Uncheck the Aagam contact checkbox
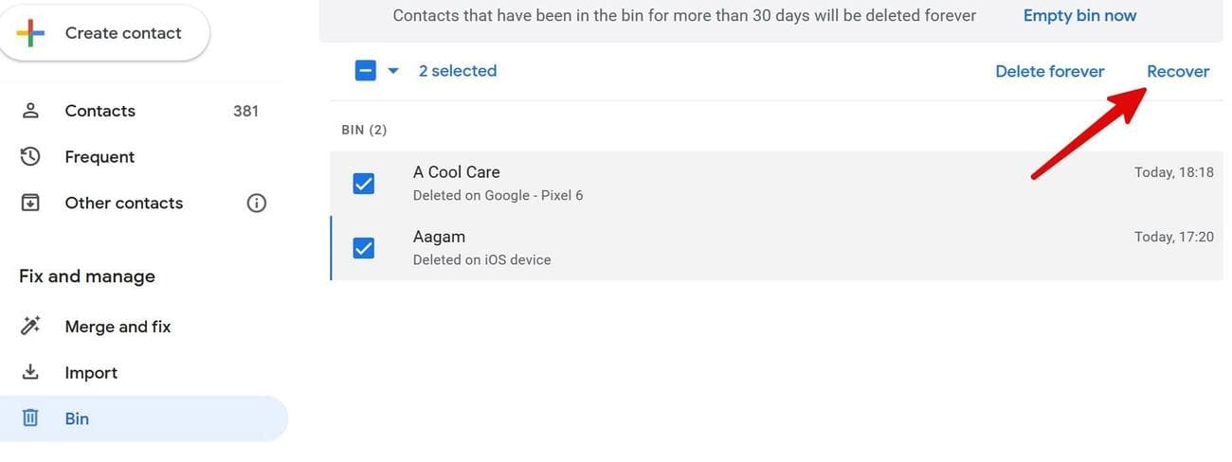 pos(363,248)
